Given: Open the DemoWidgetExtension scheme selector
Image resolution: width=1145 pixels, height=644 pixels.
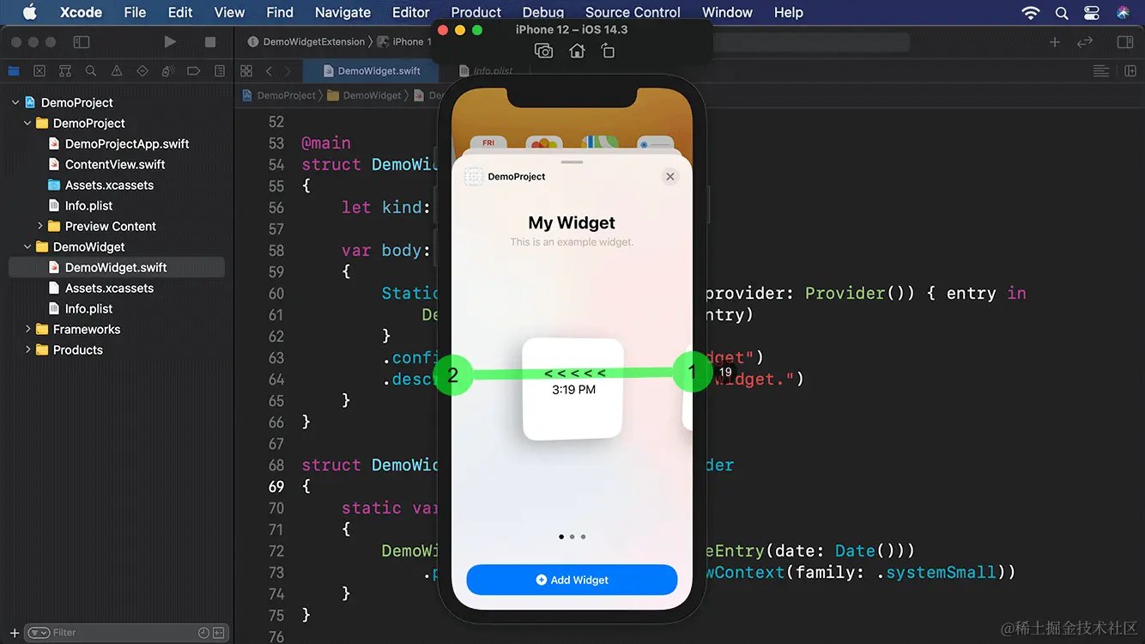Looking at the screenshot, I should click(x=307, y=41).
